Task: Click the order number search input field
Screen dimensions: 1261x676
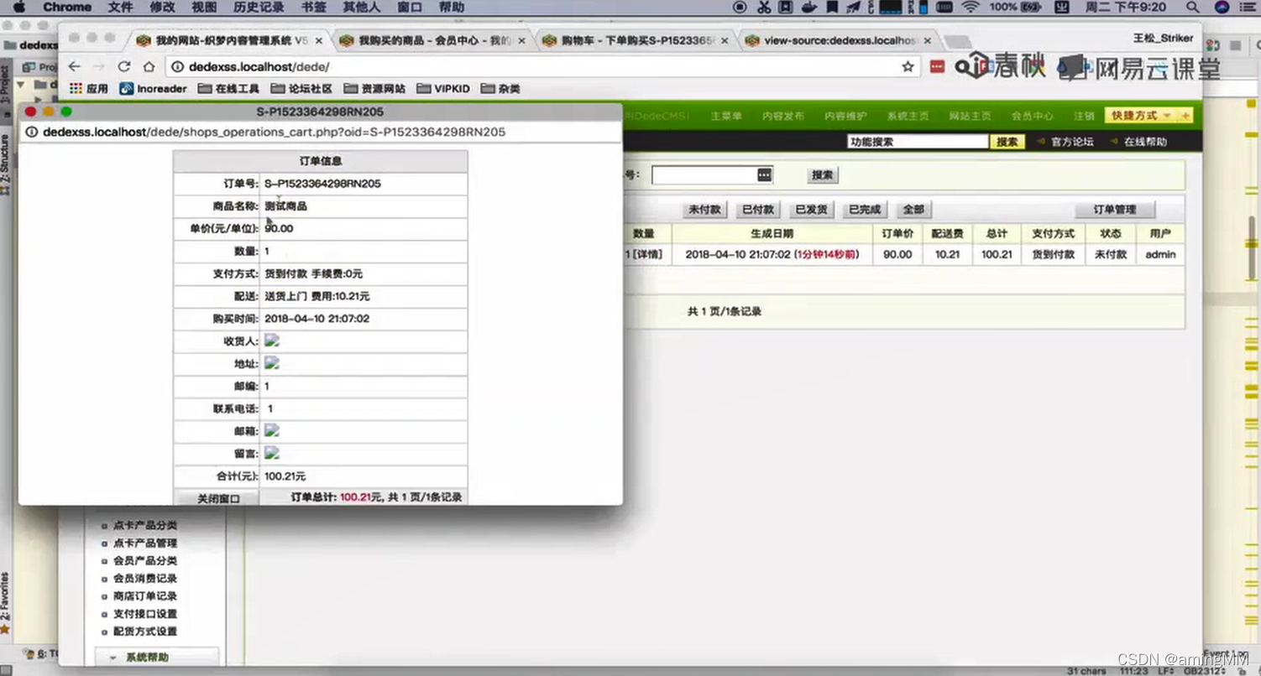Action: coord(712,174)
